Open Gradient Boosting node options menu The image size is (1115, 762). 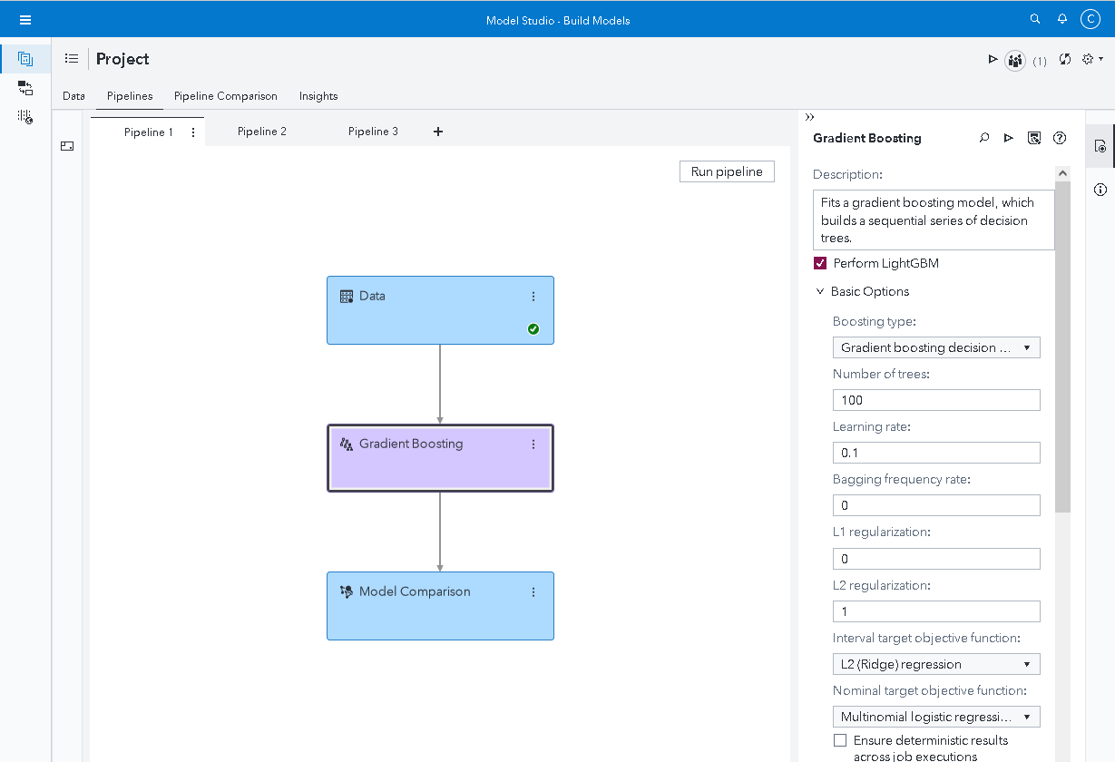click(533, 444)
